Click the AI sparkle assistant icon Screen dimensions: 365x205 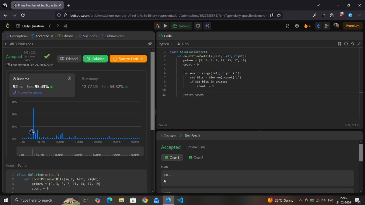[x=207, y=26]
